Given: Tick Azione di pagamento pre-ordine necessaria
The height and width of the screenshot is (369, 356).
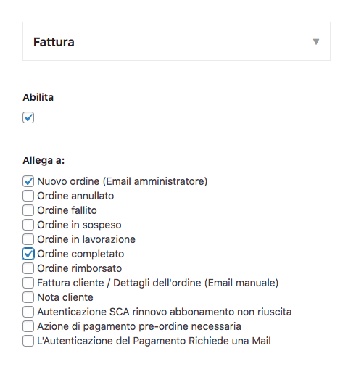Looking at the screenshot, I should coord(28,326).
